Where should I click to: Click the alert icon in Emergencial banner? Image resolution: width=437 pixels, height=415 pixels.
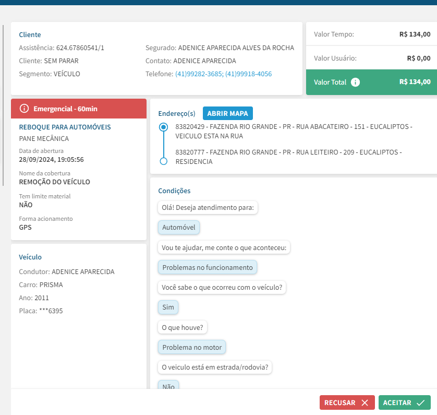point(24,109)
